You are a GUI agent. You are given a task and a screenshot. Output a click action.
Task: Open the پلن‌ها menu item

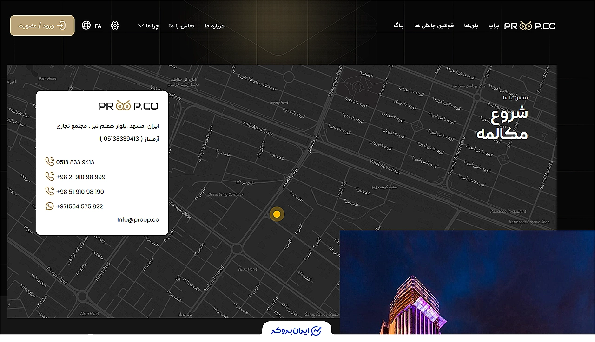click(471, 26)
